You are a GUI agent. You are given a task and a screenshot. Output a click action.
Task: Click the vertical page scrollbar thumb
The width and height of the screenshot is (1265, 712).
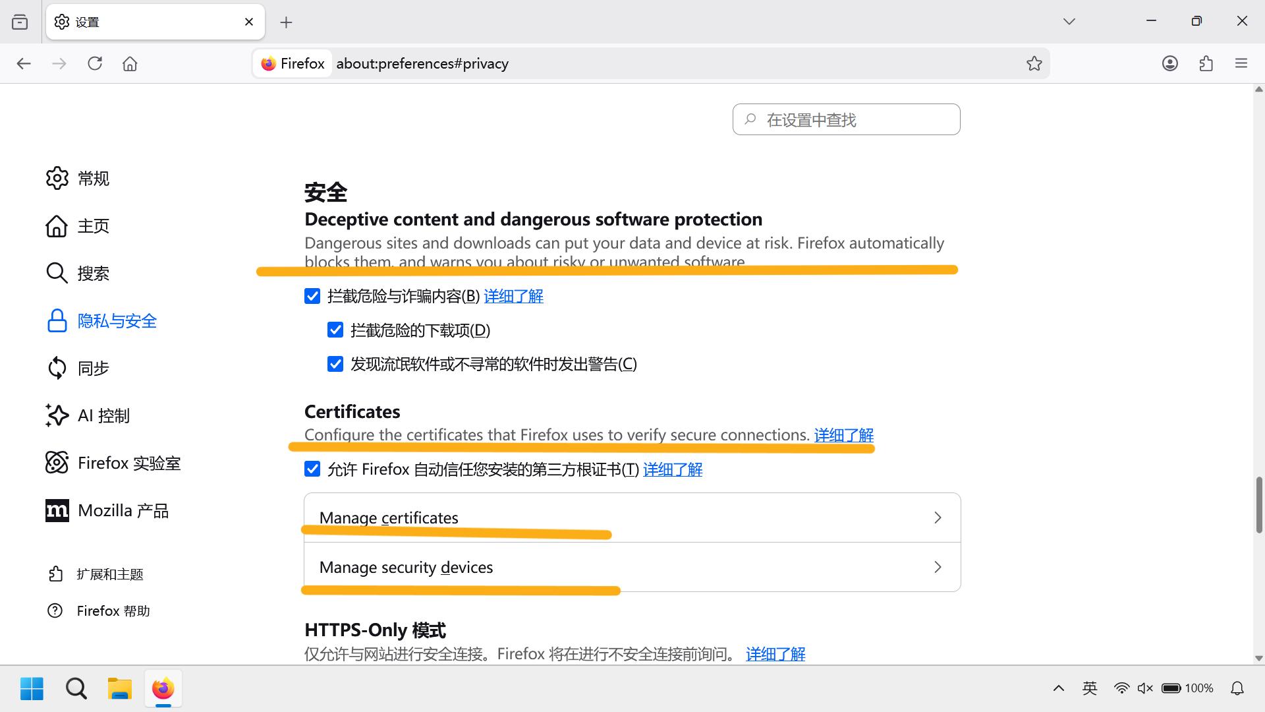pyautogui.click(x=1259, y=504)
